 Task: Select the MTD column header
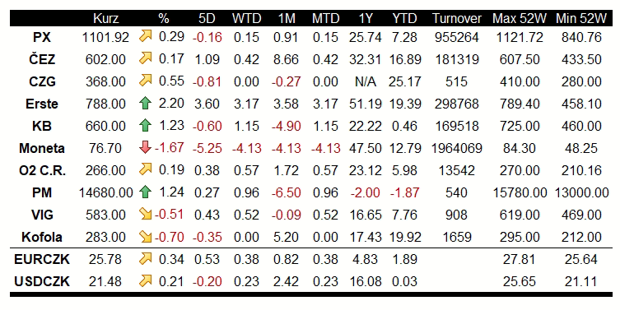coord(325,18)
